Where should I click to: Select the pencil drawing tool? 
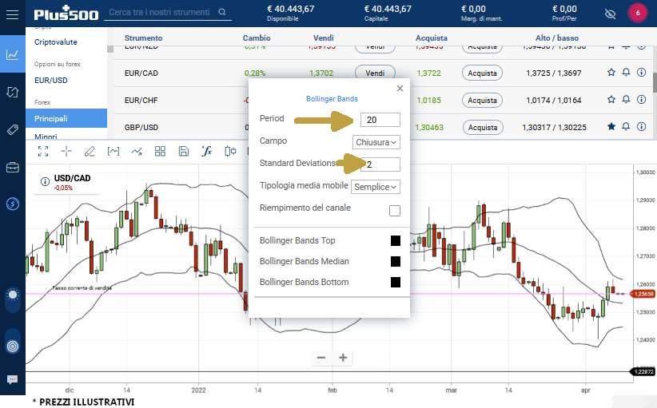point(90,150)
